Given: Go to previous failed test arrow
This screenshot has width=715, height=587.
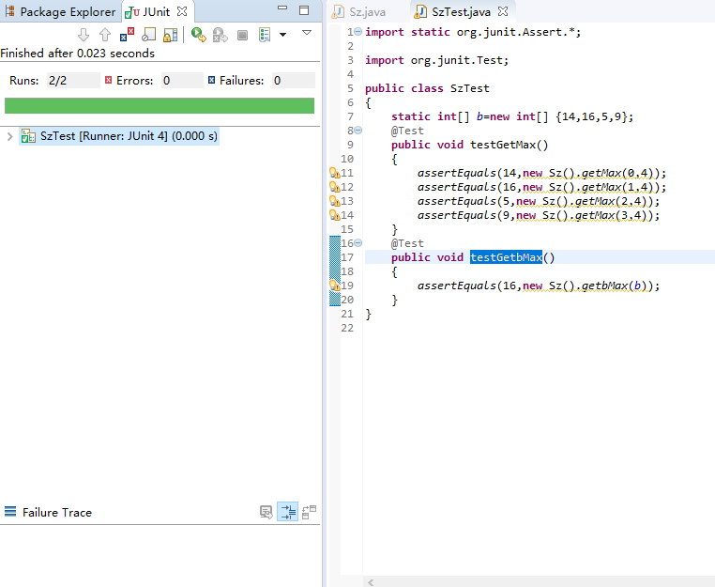Looking at the screenshot, I should 105,35.
